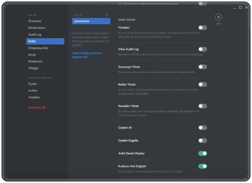The width and height of the screenshot is (252, 183).
Task: Enable the Yönetici permission toggle
Action: (x=202, y=28)
